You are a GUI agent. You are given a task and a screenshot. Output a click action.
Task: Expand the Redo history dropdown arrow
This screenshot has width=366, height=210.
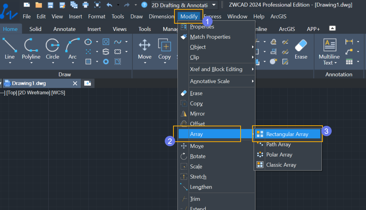click(x=136, y=5)
